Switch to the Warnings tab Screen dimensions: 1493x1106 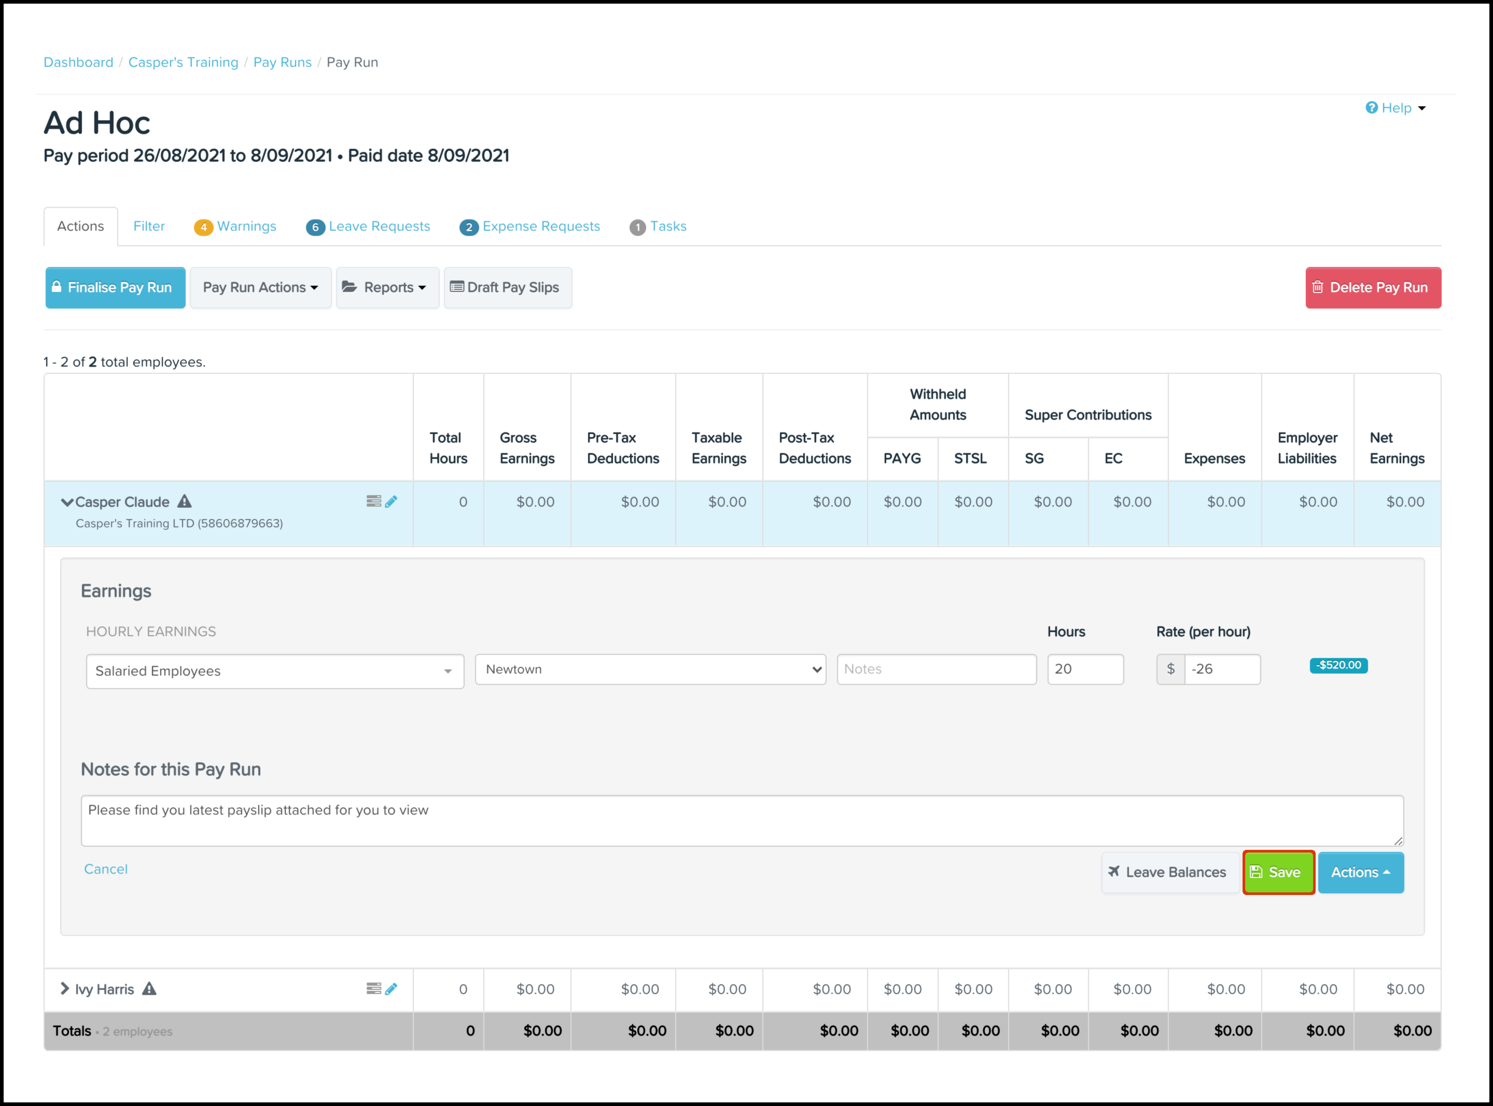pos(235,226)
